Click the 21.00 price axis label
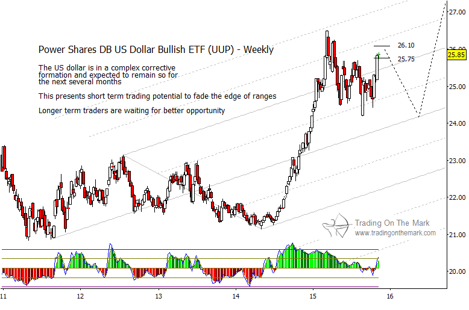 click(458, 235)
